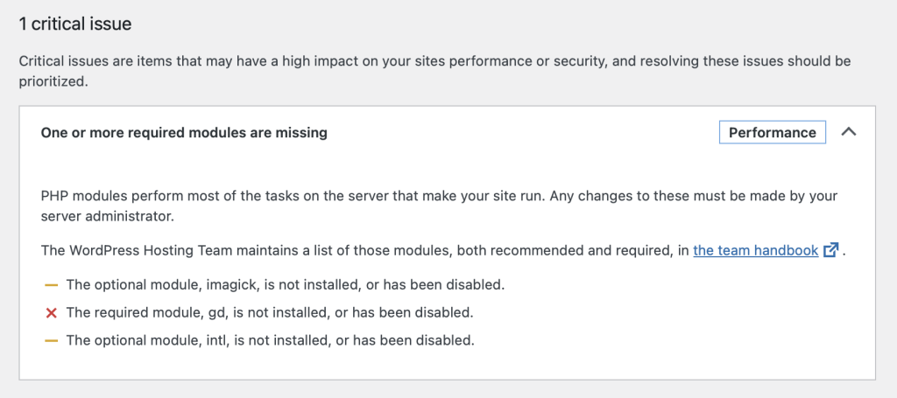Click the word "prioritized." under description

pyautogui.click(x=53, y=82)
